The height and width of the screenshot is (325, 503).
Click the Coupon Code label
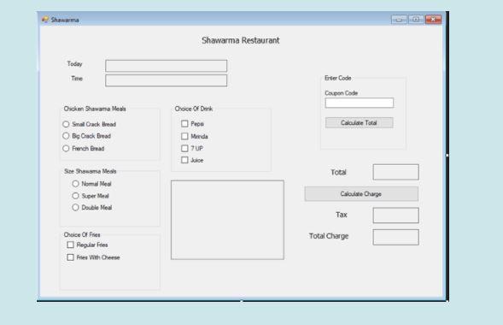(341, 93)
